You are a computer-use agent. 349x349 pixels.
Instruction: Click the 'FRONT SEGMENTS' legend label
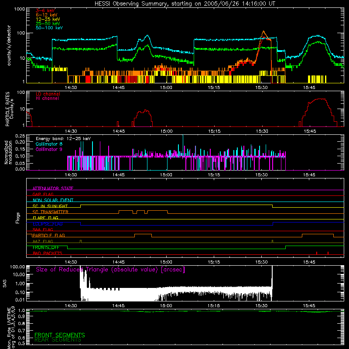pos(60,335)
